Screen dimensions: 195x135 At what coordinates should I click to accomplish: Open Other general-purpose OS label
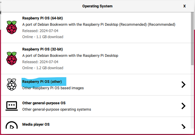pos(44,103)
